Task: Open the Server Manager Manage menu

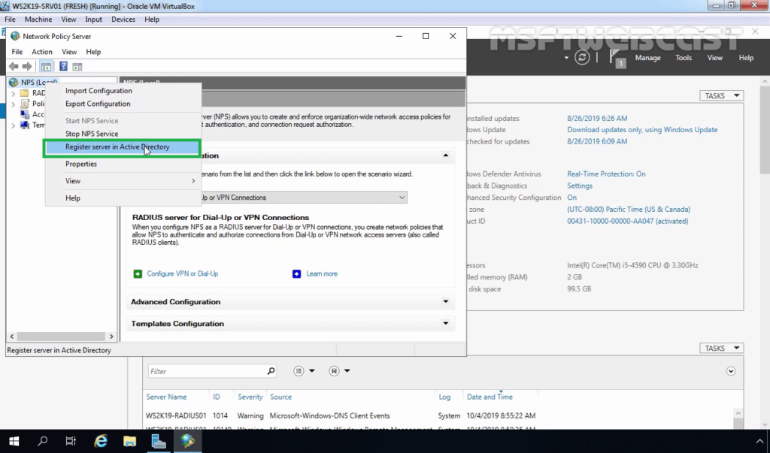Action: [x=647, y=57]
